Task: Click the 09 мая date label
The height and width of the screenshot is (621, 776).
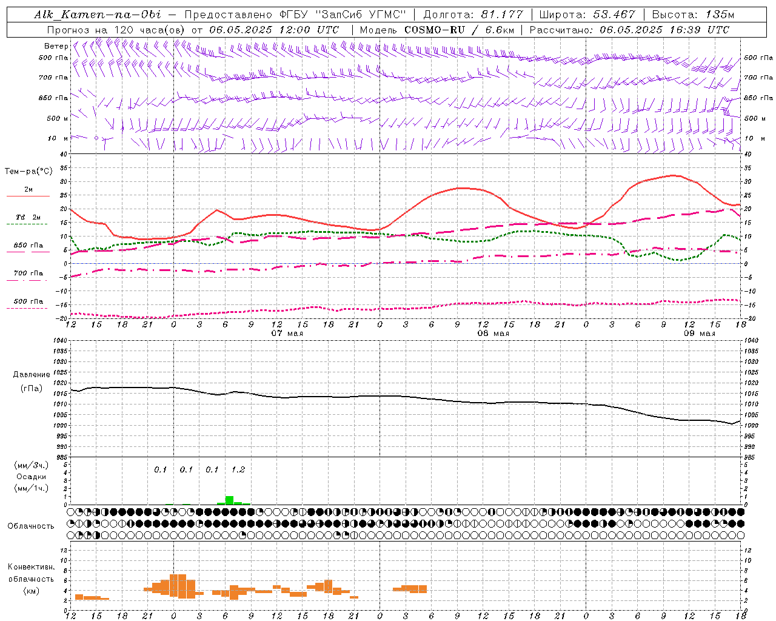Action: click(x=700, y=334)
